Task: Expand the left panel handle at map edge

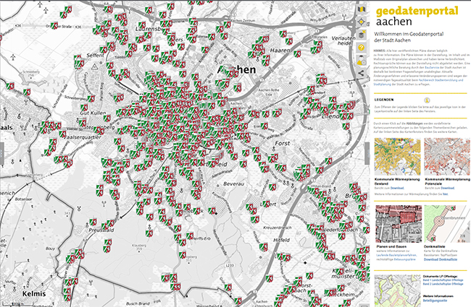Action: 2,153
